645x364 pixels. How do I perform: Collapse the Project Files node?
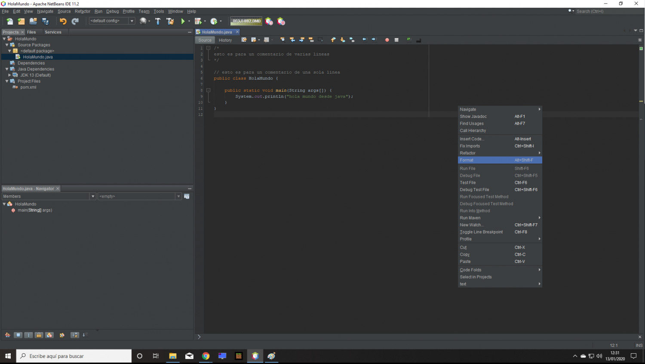tap(7, 81)
